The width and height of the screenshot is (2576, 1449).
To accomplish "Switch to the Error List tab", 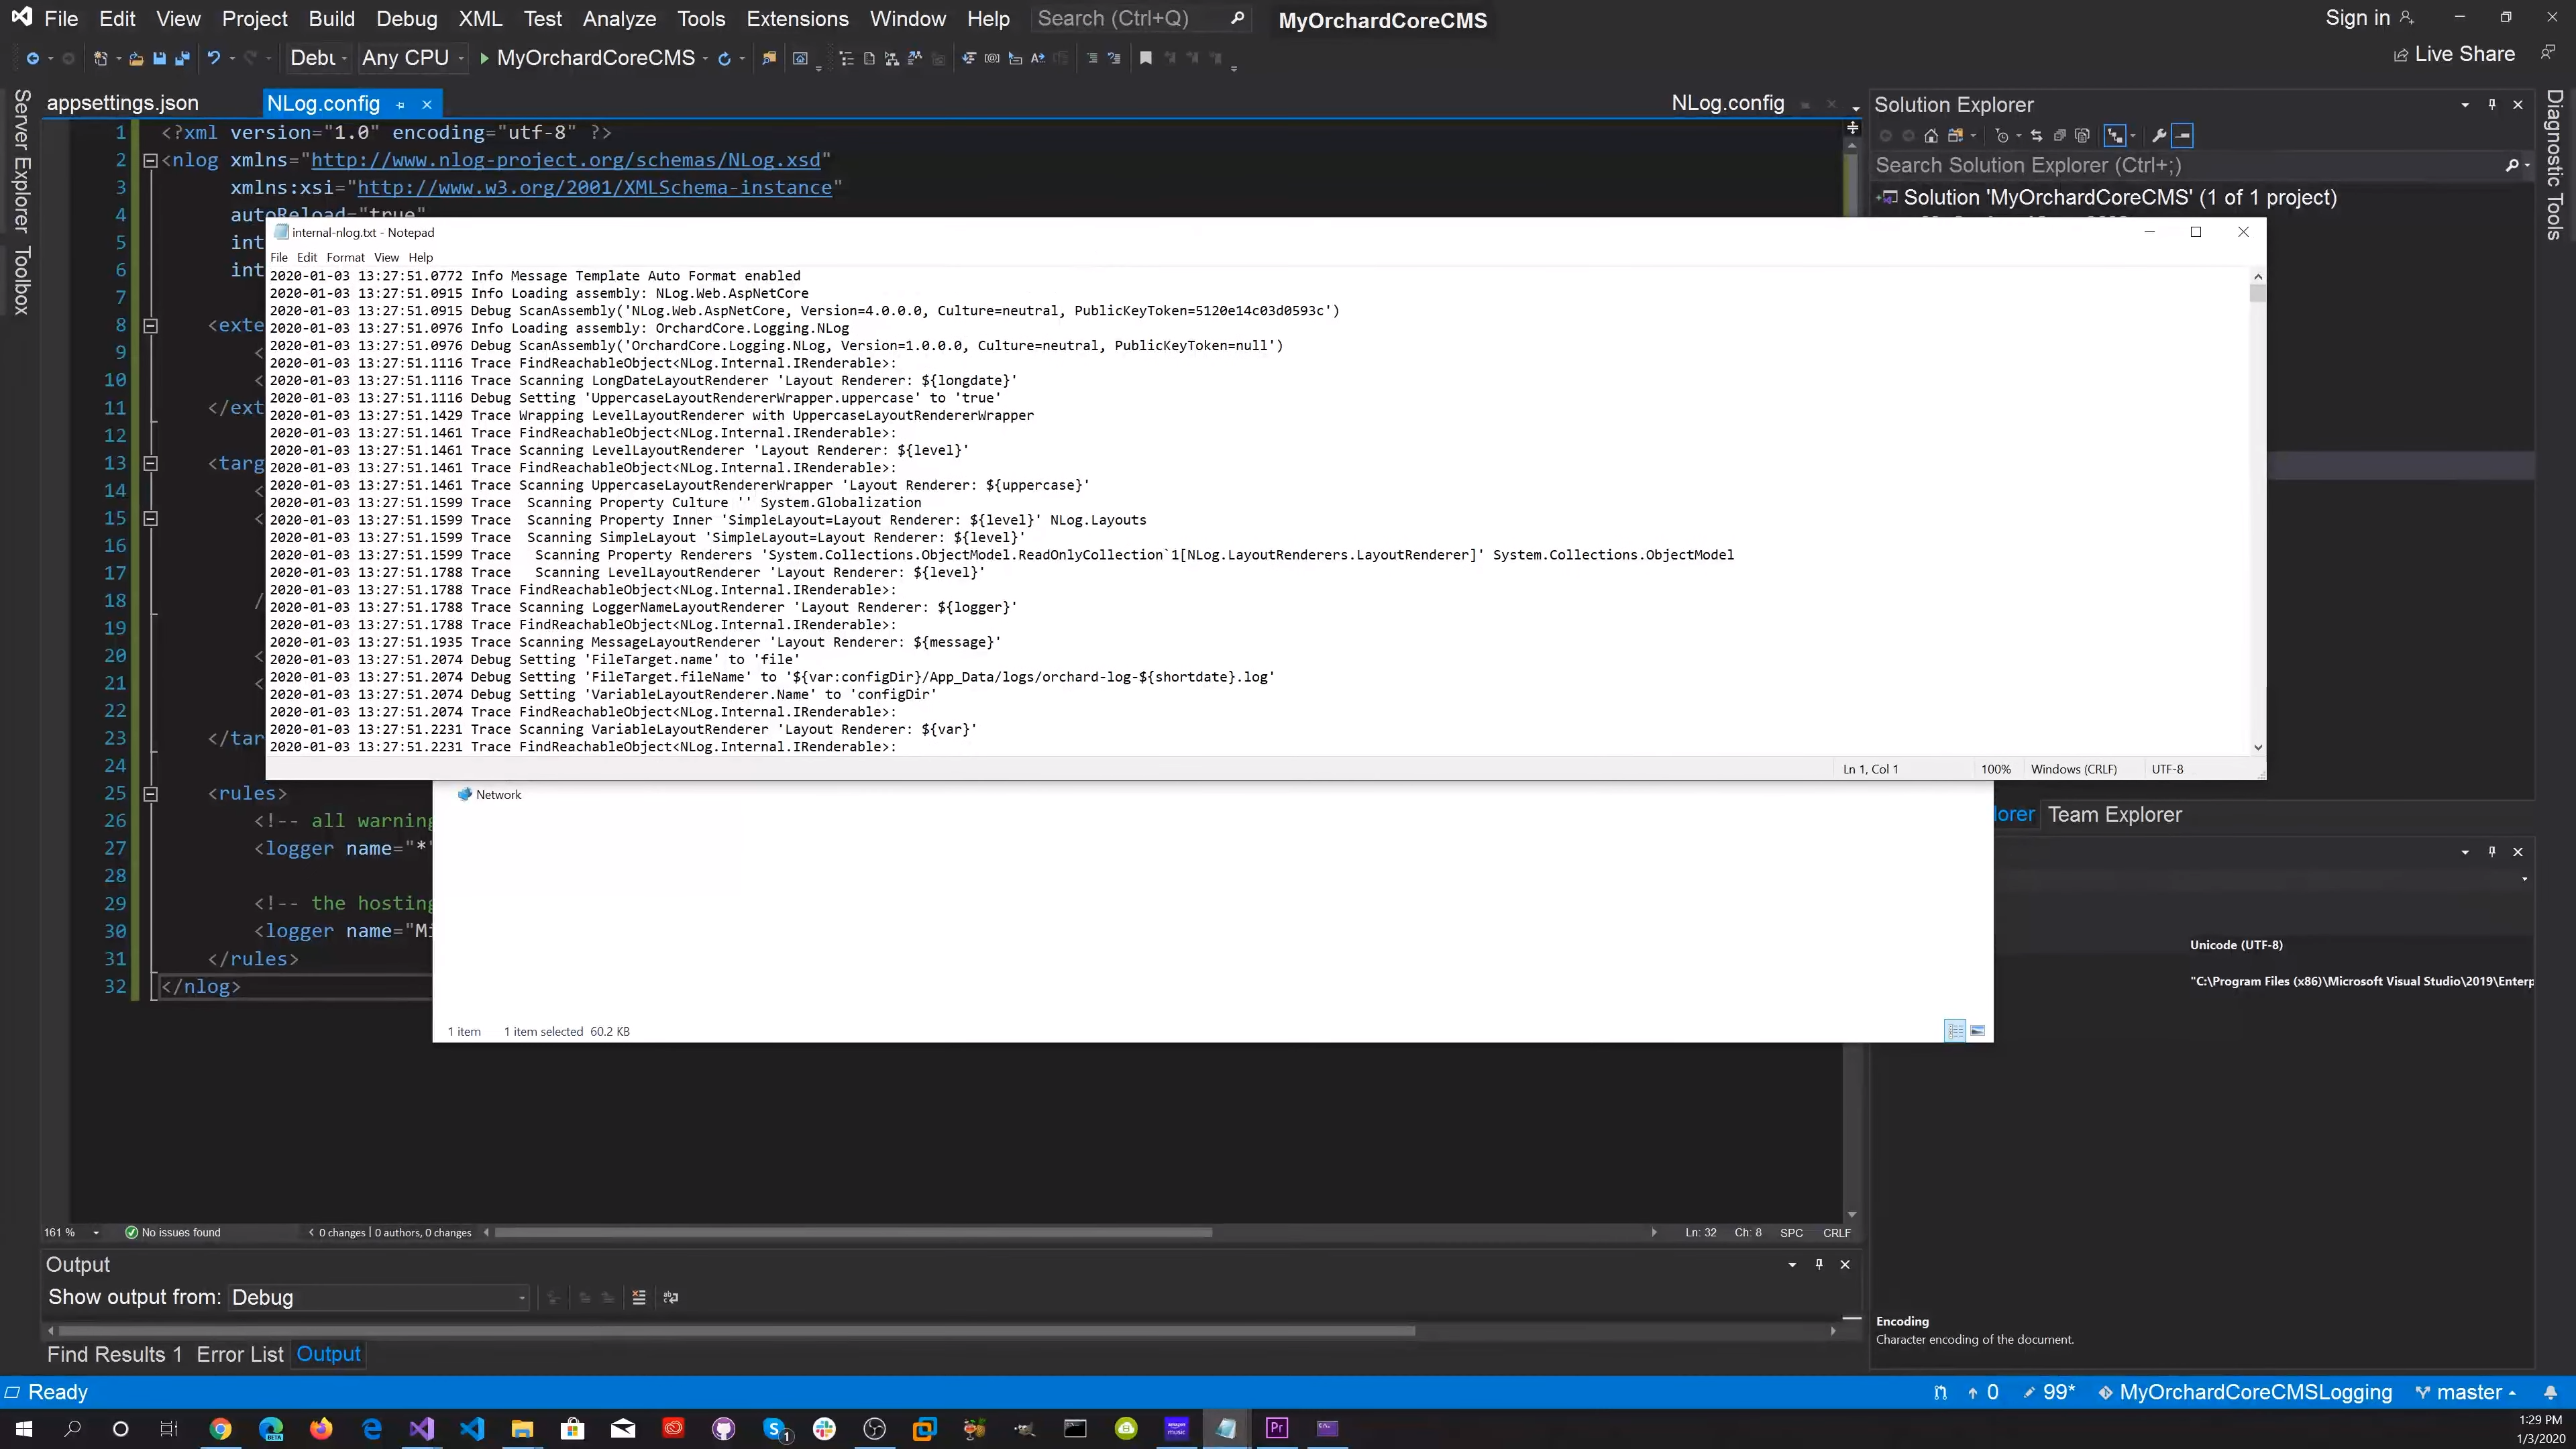I will [x=240, y=1354].
